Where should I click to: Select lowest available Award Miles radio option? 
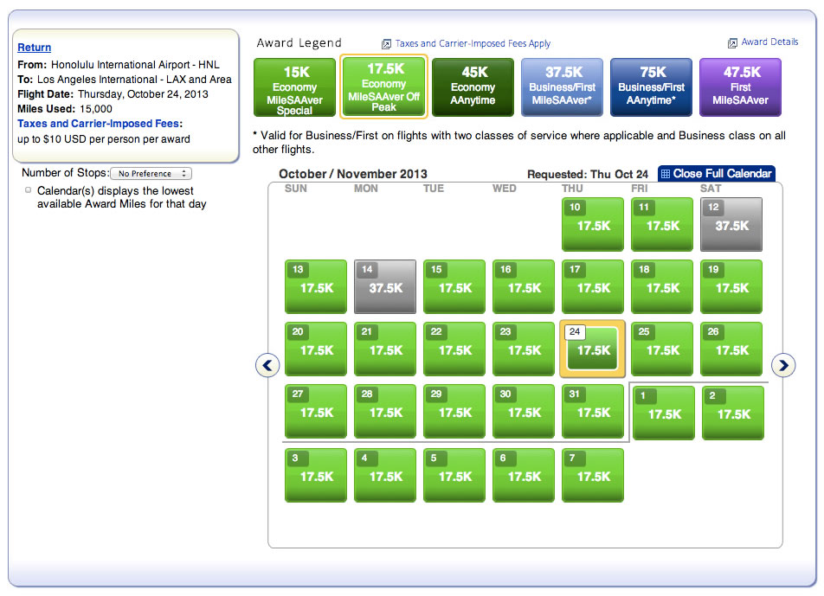pyautogui.click(x=28, y=190)
